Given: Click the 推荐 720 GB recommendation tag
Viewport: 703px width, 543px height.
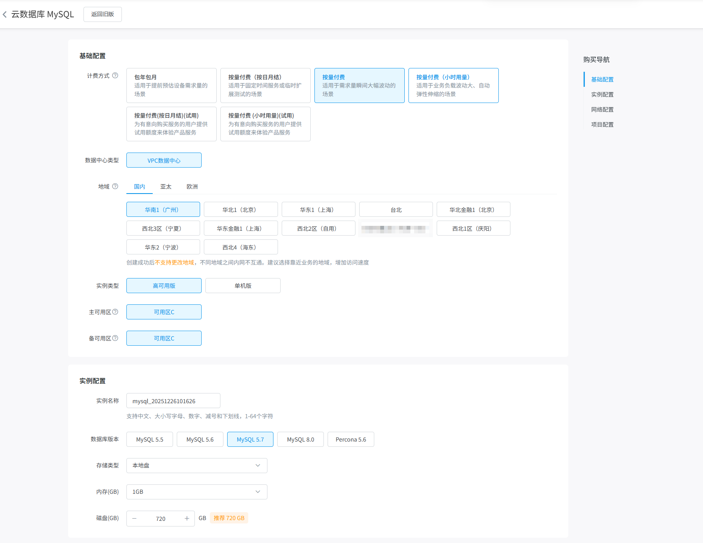Looking at the screenshot, I should (229, 518).
